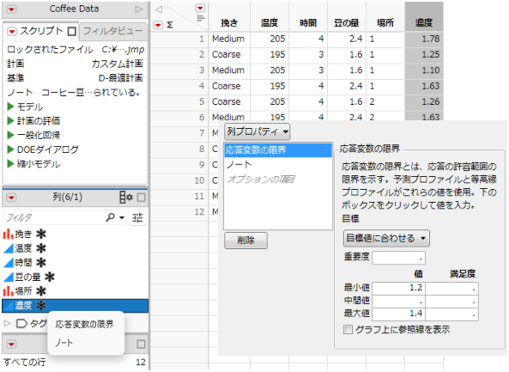The width and height of the screenshot is (509, 372).
Task: Click the 挽き column header
Action: (x=229, y=22)
